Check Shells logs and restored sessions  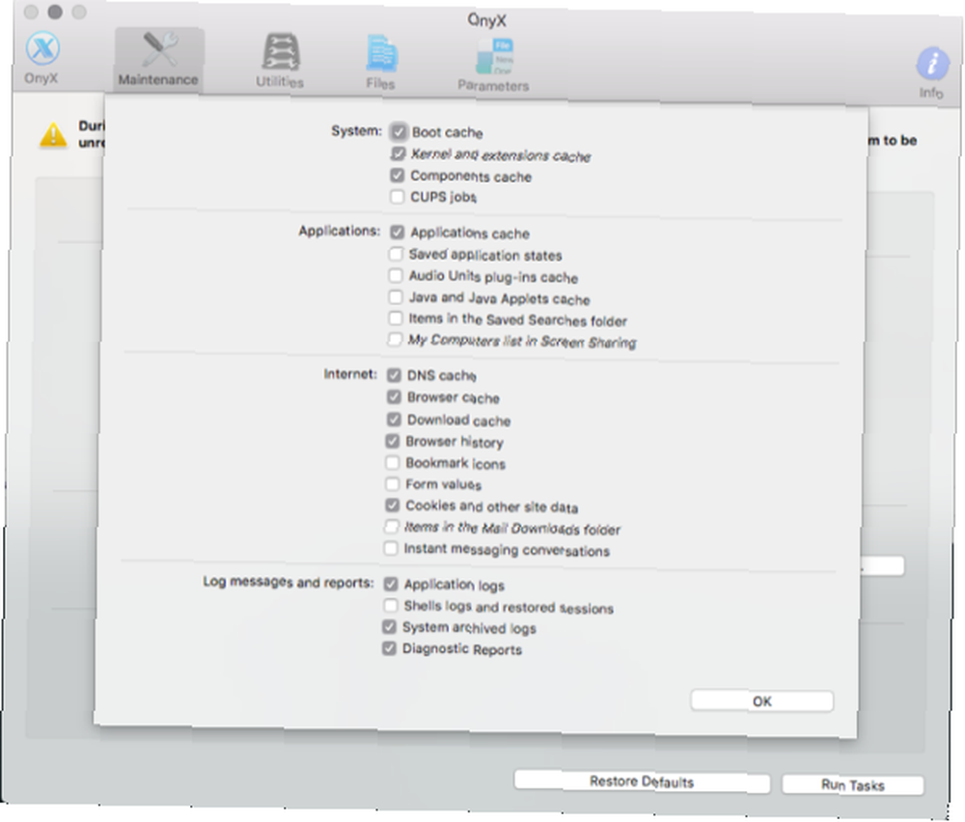point(390,606)
